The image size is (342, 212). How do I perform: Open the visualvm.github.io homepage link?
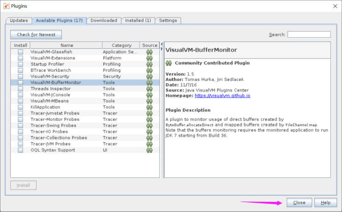(223, 96)
